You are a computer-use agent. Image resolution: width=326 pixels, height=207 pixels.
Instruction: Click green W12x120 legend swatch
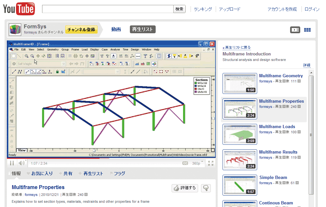pyautogui.click(x=195, y=83)
